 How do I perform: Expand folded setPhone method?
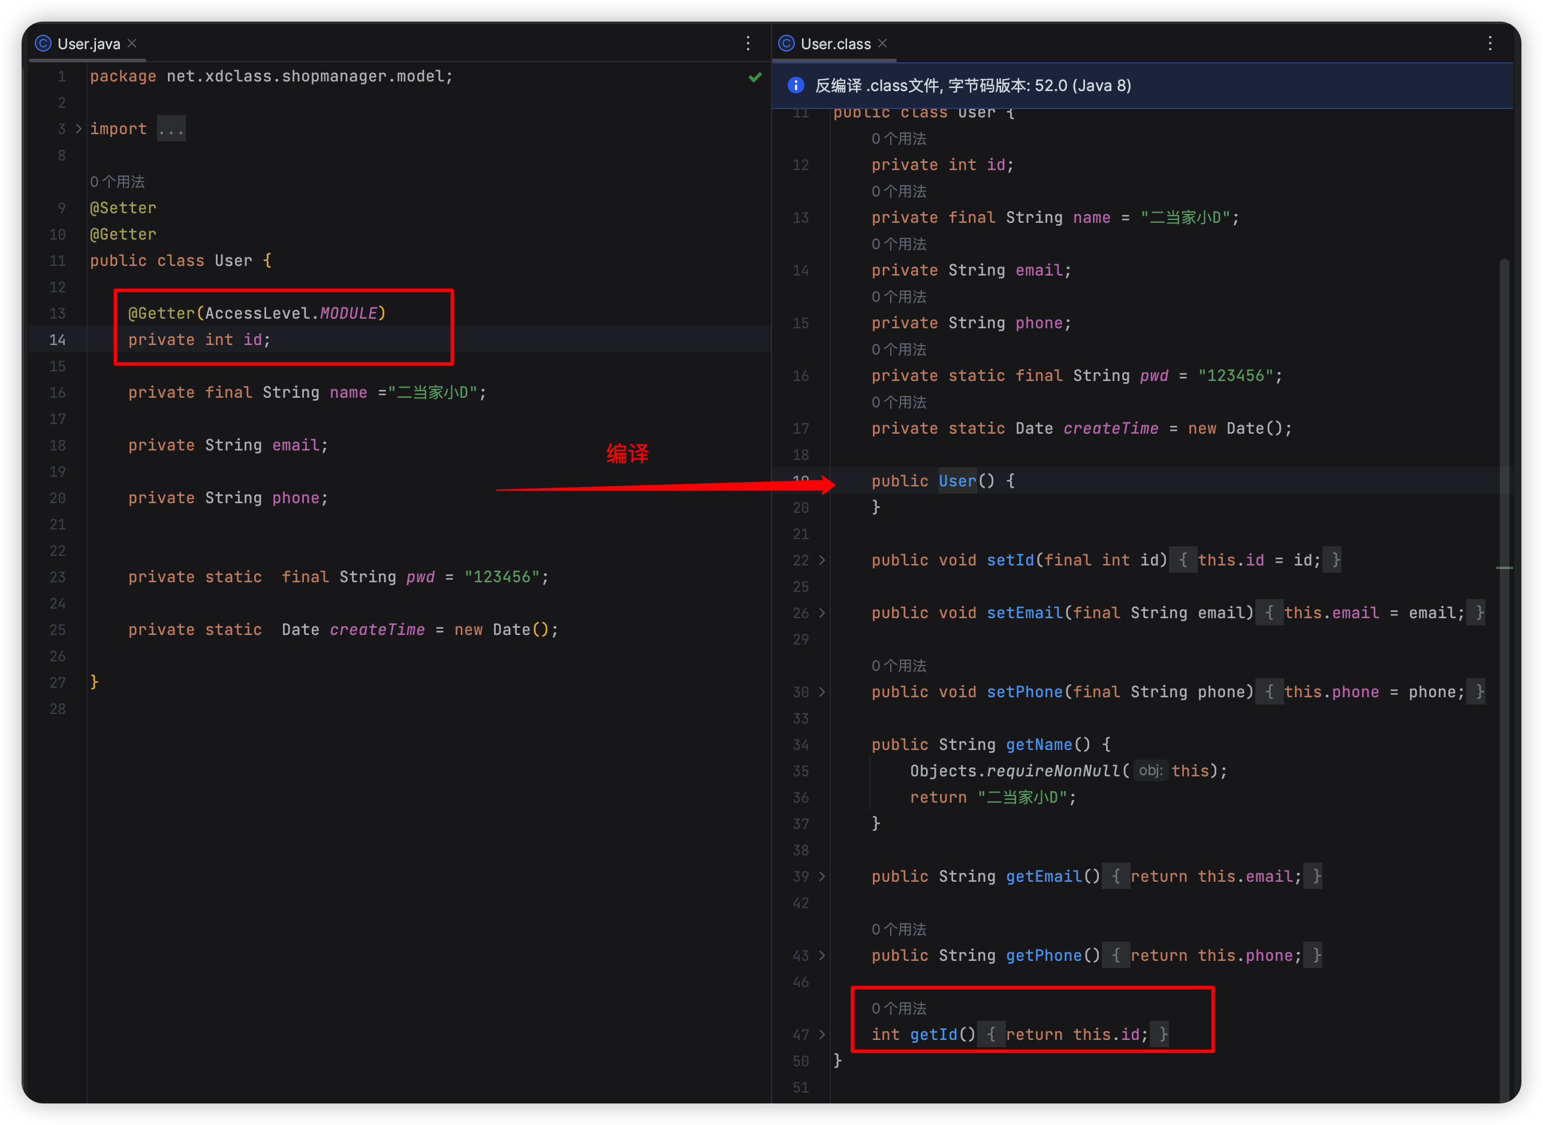(822, 692)
